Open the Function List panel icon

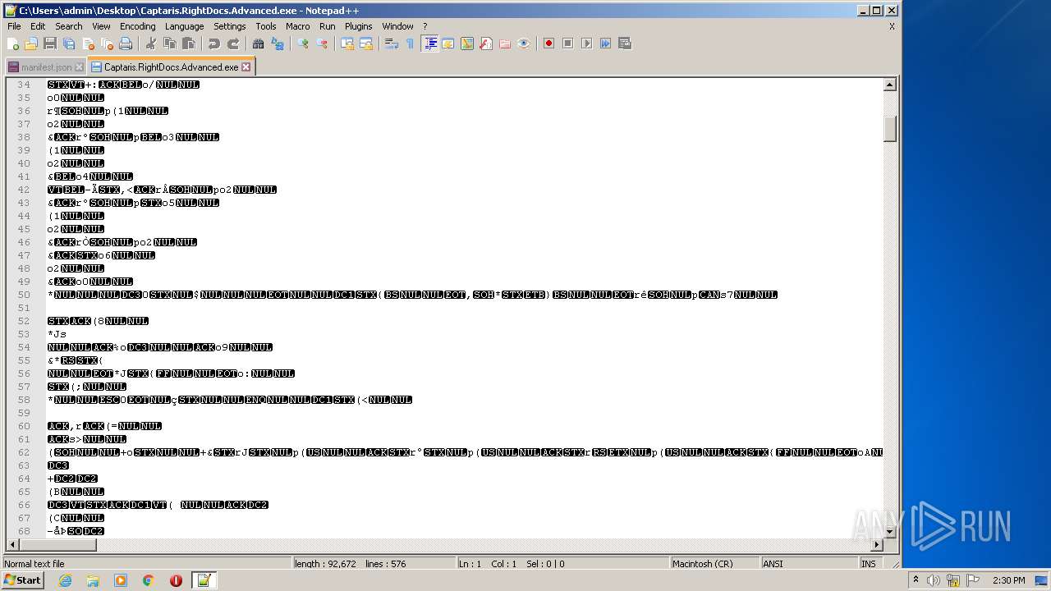(x=486, y=44)
